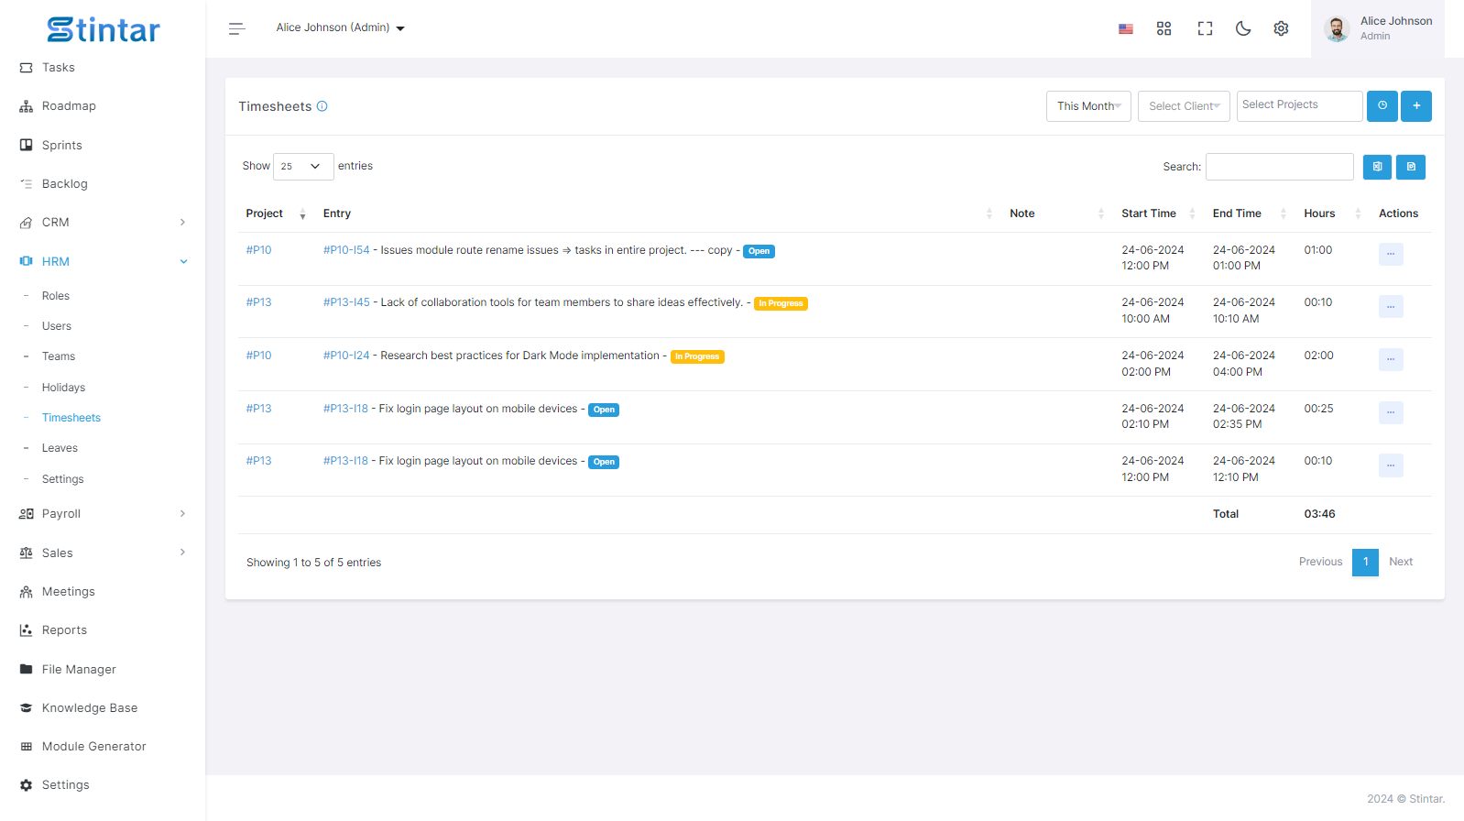Open actions menu for #P10-I54 row

(x=1391, y=254)
